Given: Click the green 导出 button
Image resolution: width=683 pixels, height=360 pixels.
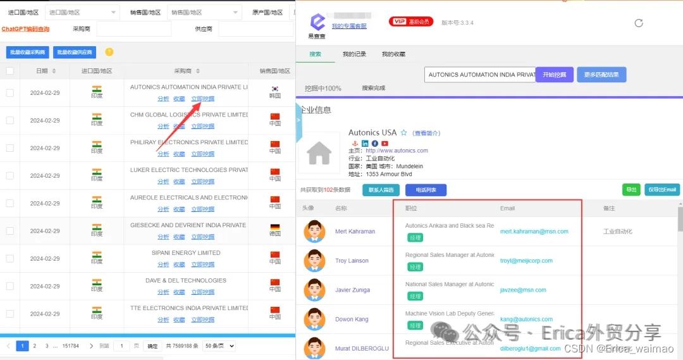Looking at the screenshot, I should pyautogui.click(x=631, y=190).
